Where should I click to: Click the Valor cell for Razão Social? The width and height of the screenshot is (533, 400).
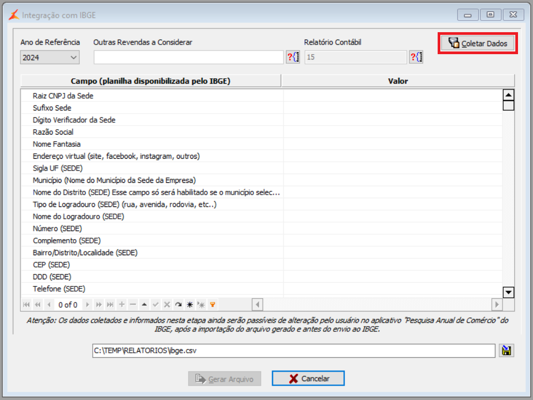(x=393, y=132)
